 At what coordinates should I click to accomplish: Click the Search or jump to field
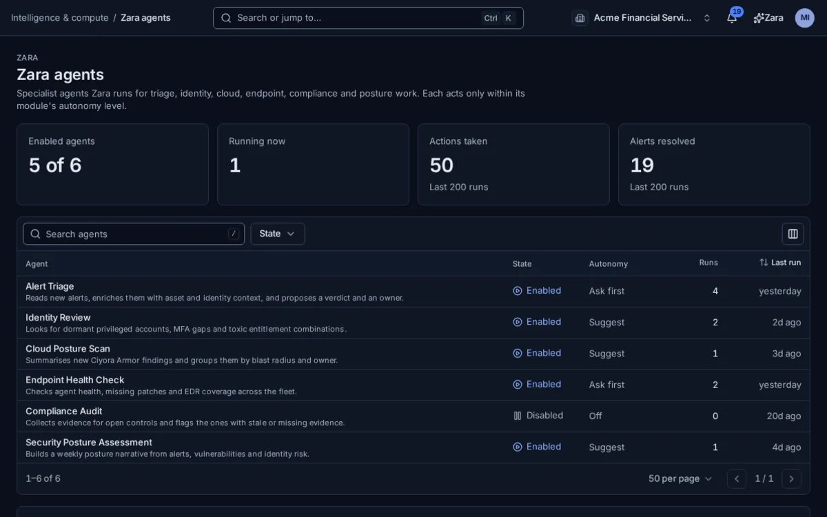point(368,18)
